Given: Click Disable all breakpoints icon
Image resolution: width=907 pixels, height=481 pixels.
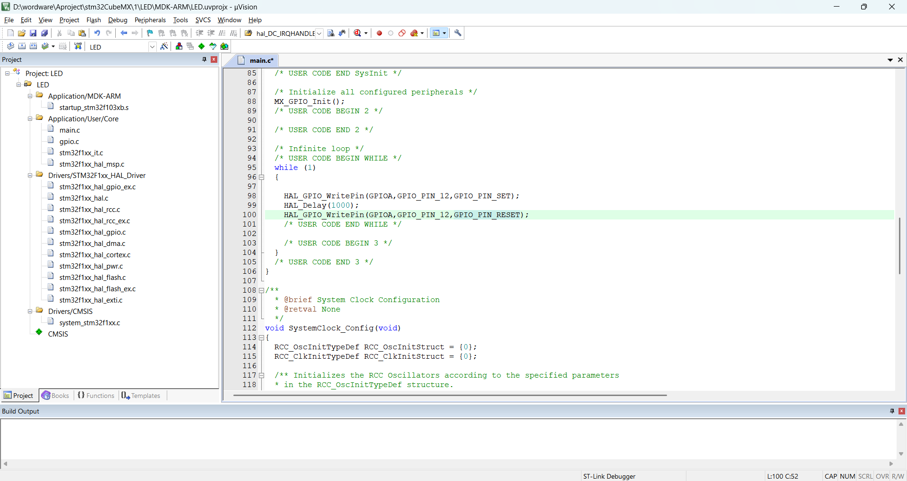Looking at the screenshot, I should point(402,33).
